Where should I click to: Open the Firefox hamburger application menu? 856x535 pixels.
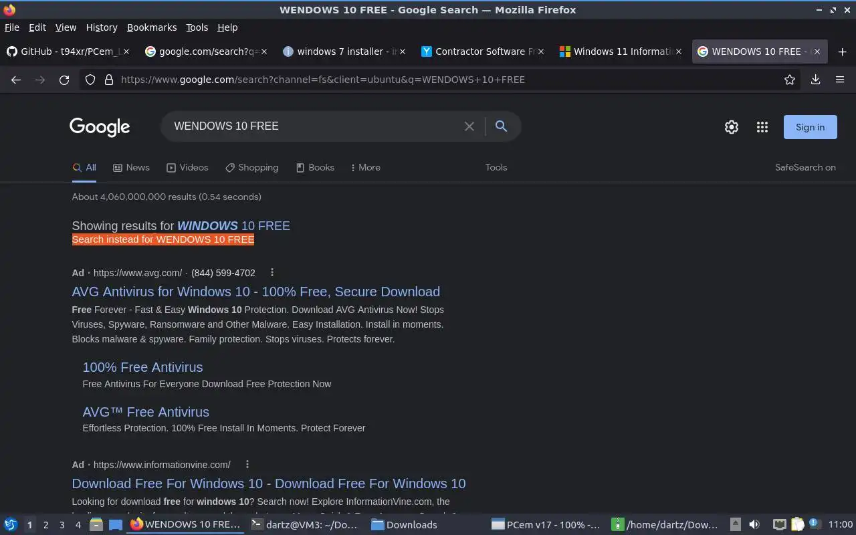point(840,80)
